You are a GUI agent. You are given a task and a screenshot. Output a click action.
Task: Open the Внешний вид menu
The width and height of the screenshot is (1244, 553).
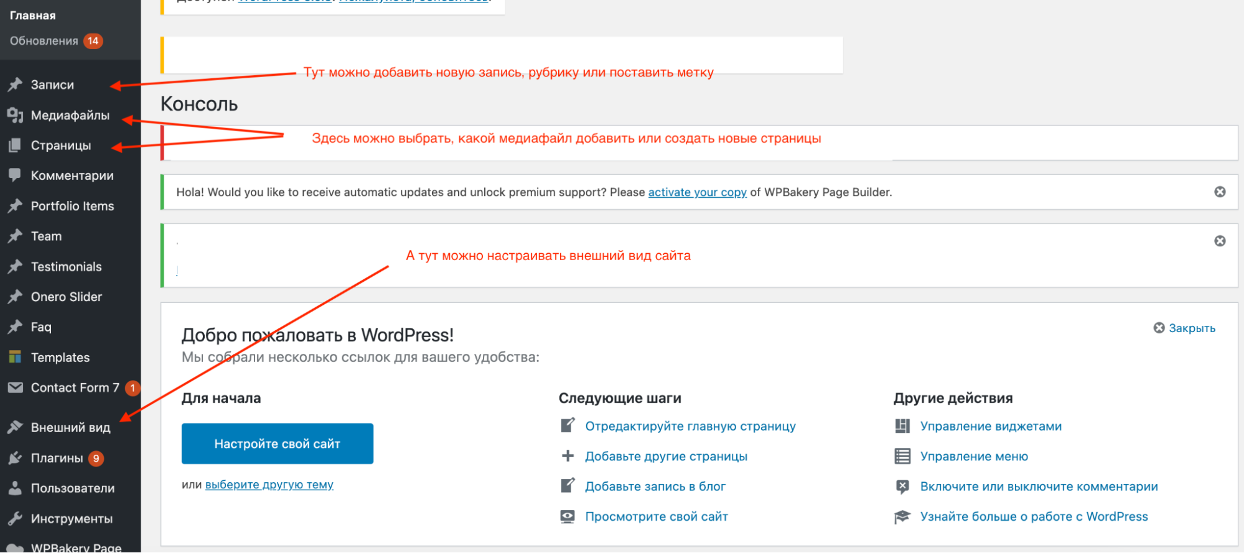point(70,427)
